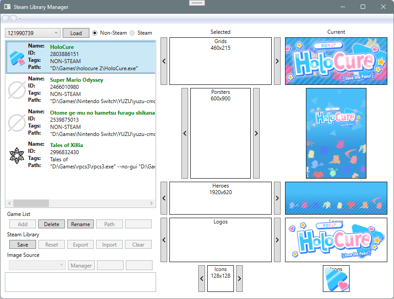
Task: Open the image source Manager
Action: pyautogui.click(x=81, y=265)
